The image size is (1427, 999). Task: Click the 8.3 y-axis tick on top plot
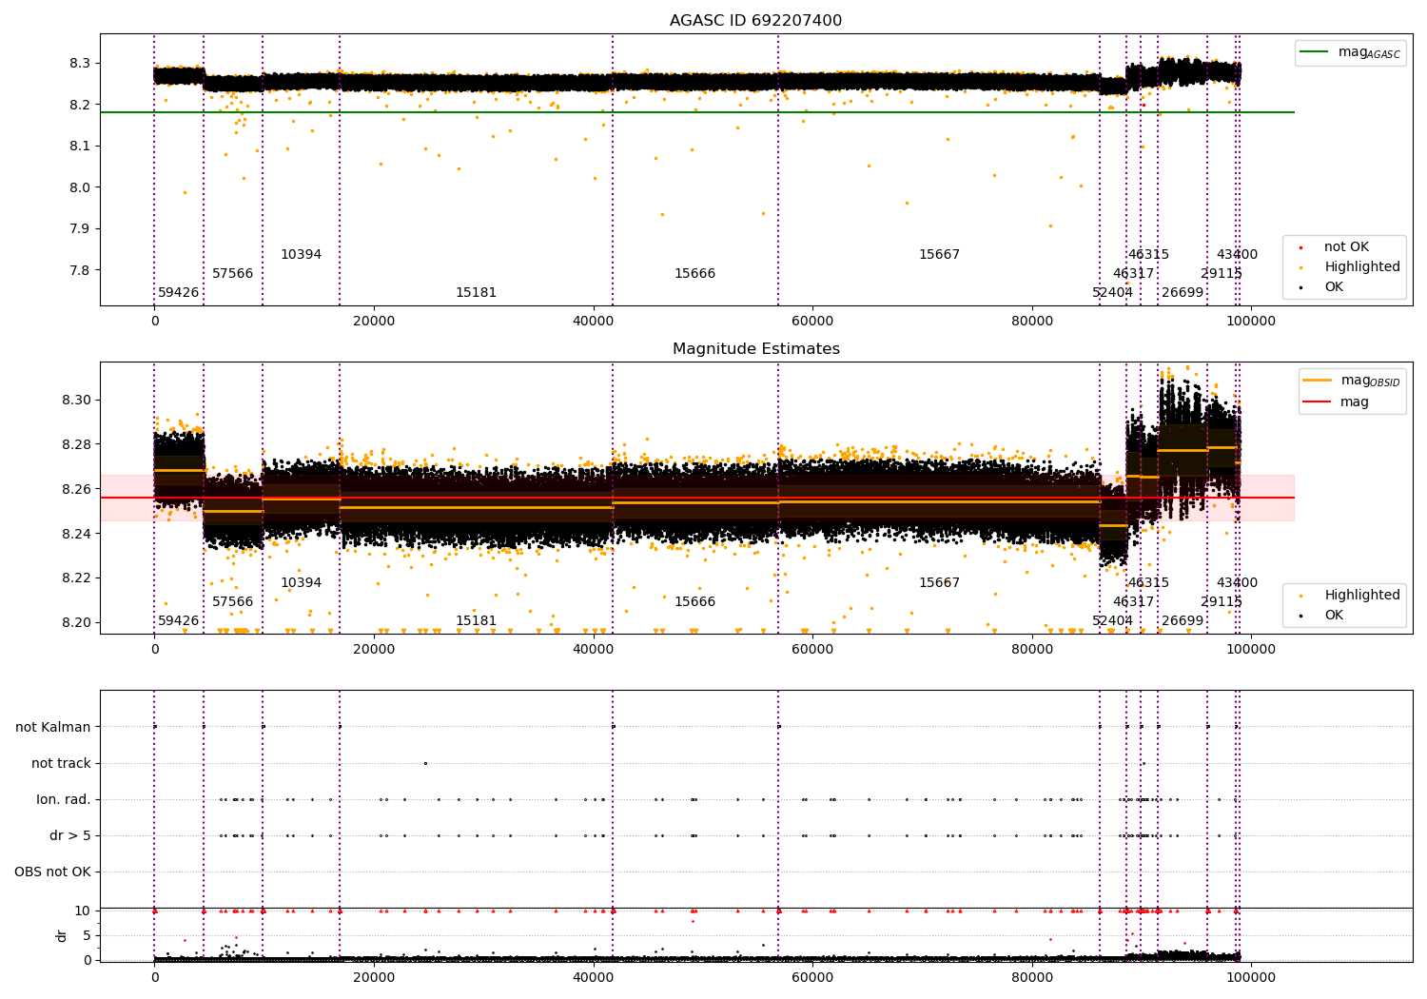(x=80, y=64)
